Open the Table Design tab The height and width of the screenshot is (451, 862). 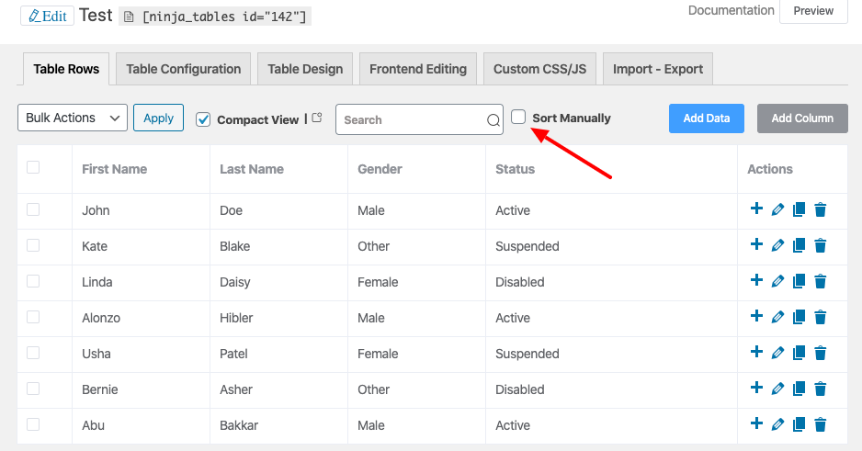click(x=305, y=69)
